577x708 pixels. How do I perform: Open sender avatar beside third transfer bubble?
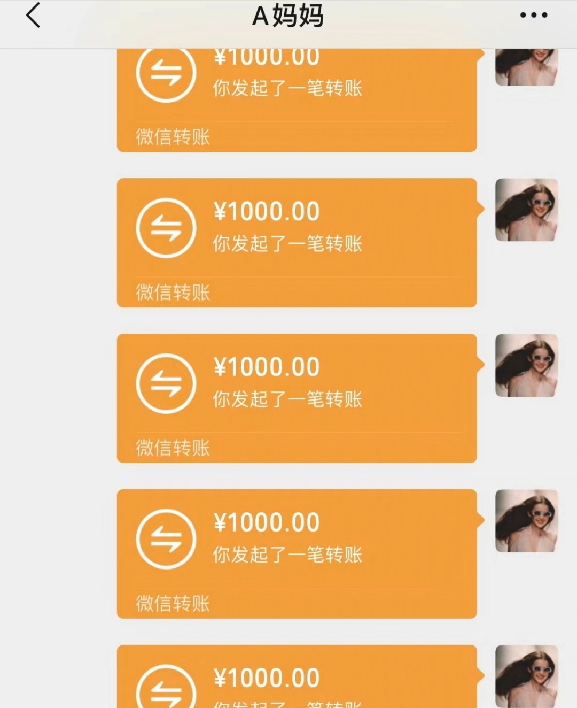[x=527, y=365]
